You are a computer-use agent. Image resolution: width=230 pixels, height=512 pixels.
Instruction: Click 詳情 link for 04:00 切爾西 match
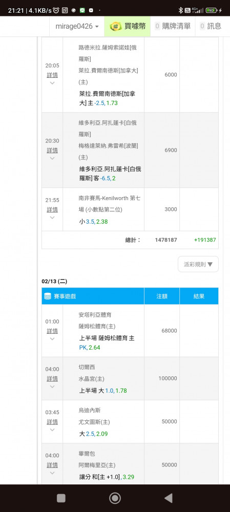(x=52, y=379)
